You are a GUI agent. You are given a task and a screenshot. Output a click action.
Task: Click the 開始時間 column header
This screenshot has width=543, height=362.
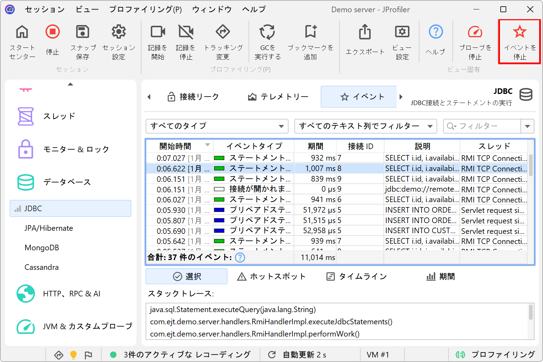[175, 146]
